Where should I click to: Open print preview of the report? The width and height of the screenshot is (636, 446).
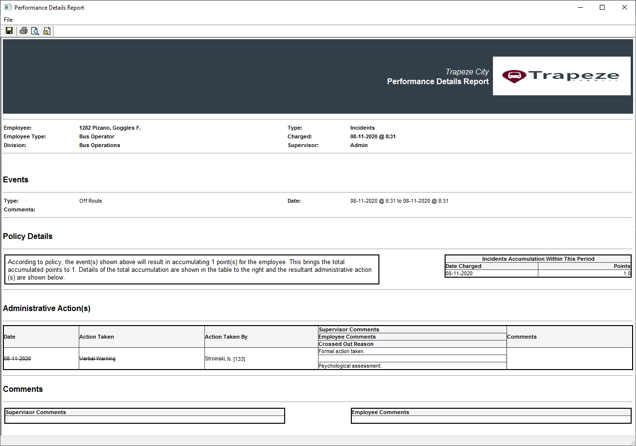pyautogui.click(x=35, y=30)
